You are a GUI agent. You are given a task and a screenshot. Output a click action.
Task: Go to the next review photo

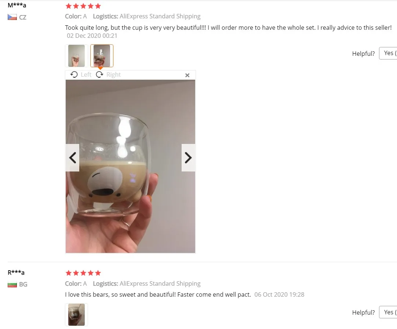188,158
